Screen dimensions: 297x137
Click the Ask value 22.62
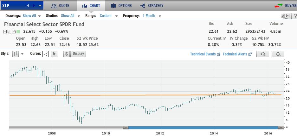[x=232, y=31]
